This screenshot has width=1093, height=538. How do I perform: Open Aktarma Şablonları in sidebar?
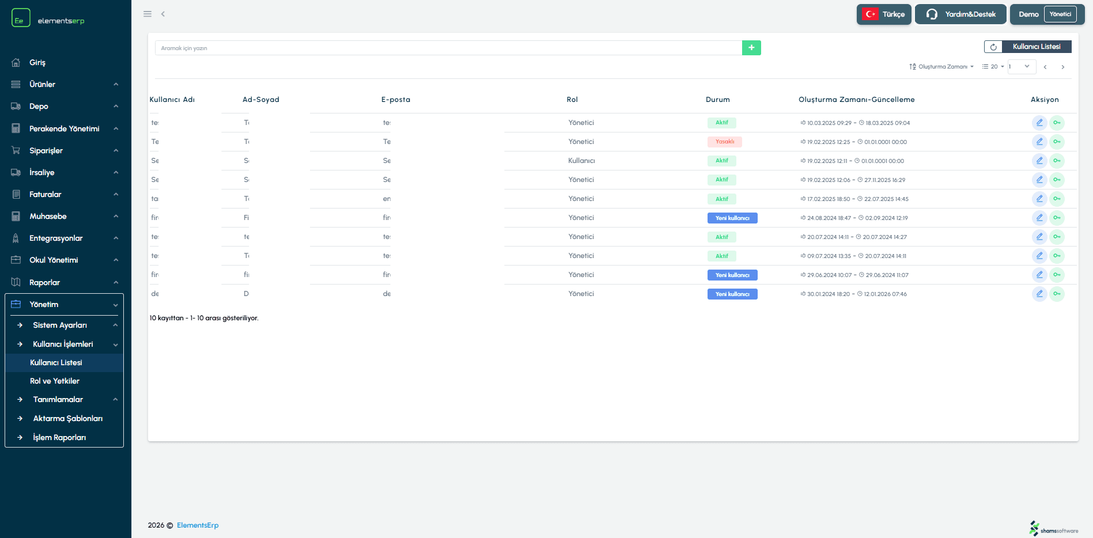click(x=68, y=418)
